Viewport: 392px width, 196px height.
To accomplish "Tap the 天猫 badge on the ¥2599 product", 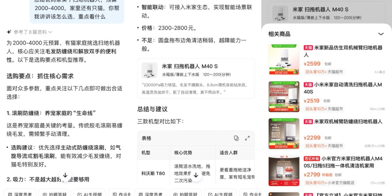I will (x=308, y=48).
